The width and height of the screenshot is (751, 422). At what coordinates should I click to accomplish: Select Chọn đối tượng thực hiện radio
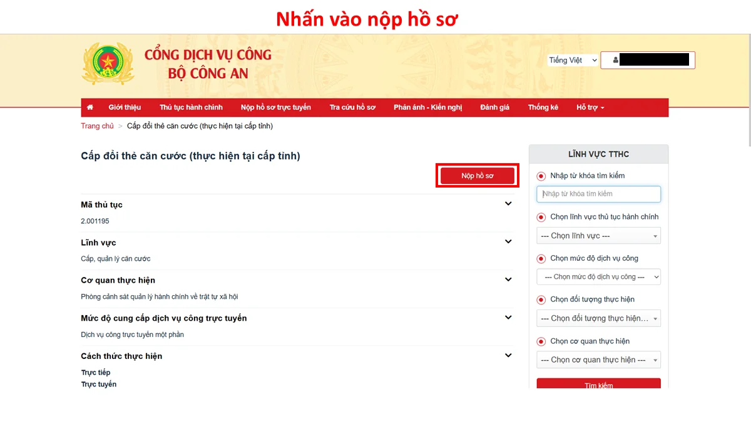coord(541,299)
